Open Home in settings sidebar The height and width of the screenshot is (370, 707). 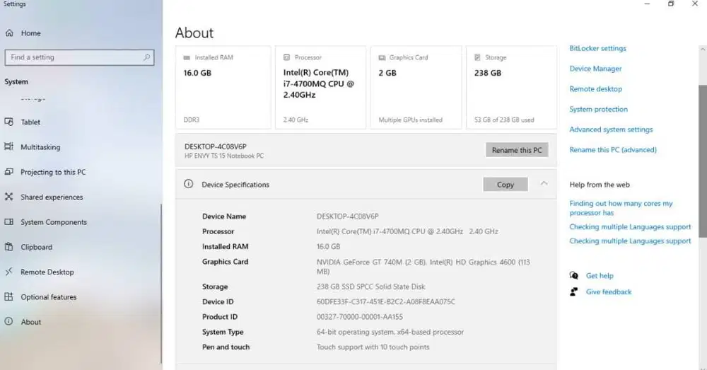click(x=30, y=33)
